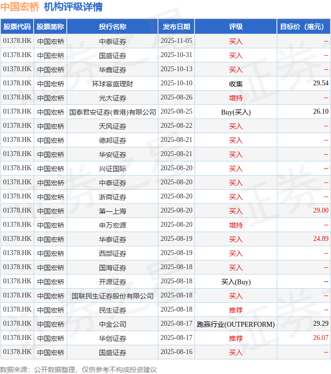Click target price 29.00
Screen dimensions: 331x374
321,210
